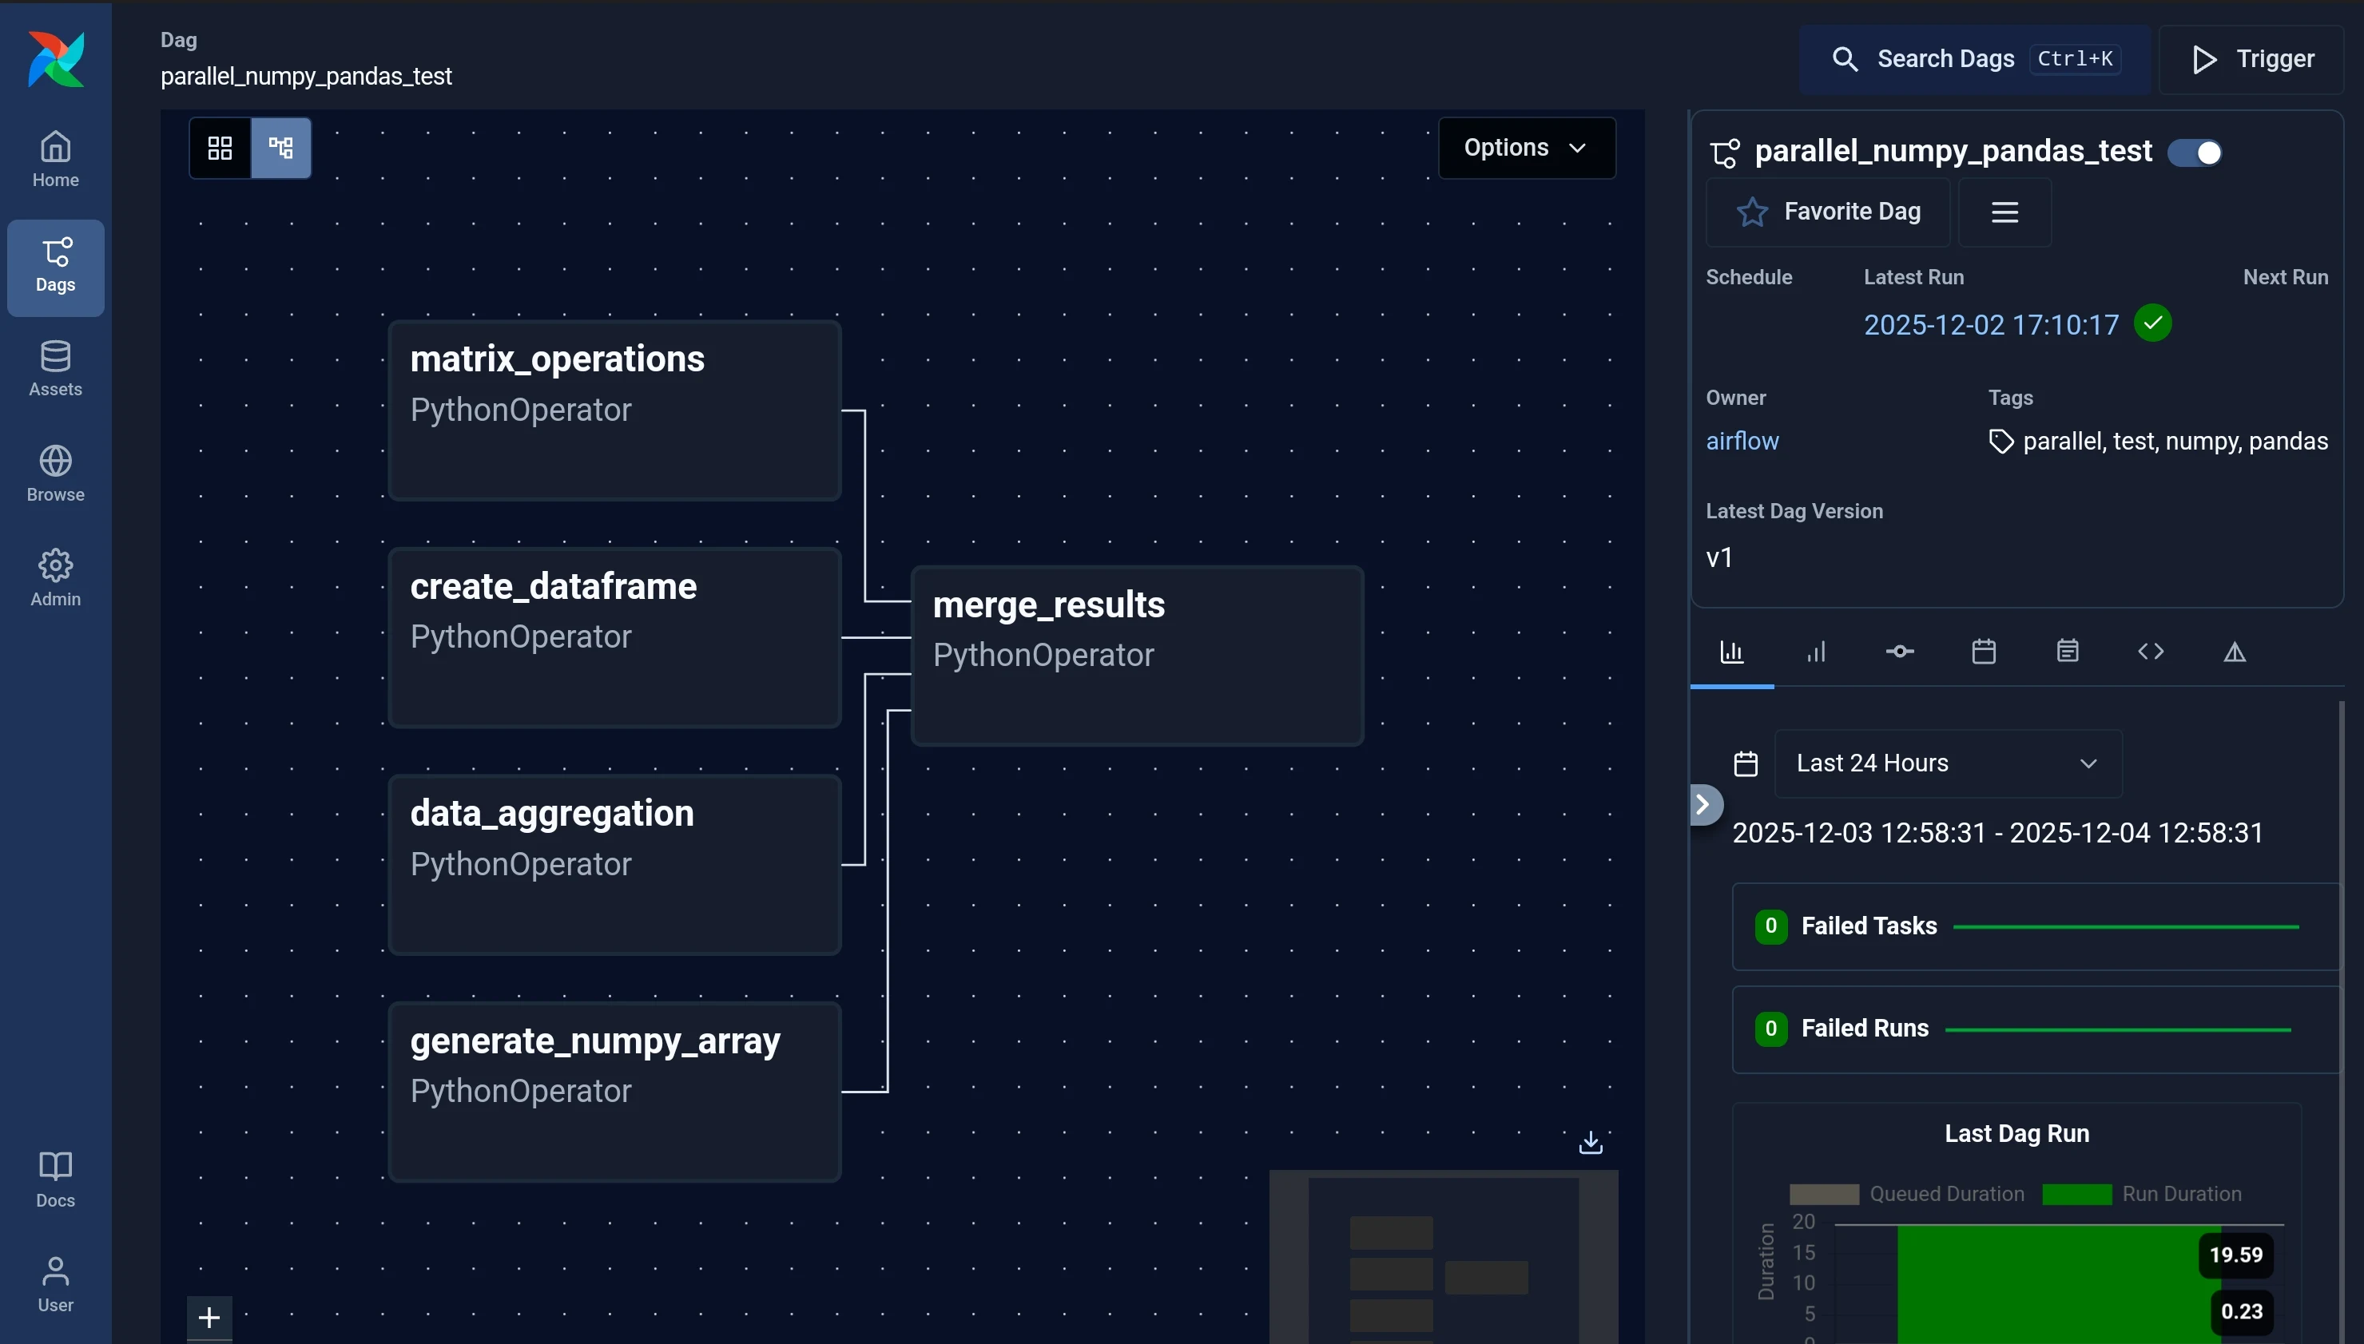The width and height of the screenshot is (2364, 1344).
Task: Open the Overview tab icon
Action: pyautogui.click(x=1731, y=652)
